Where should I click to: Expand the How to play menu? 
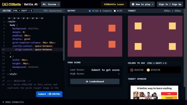click(142, 4)
